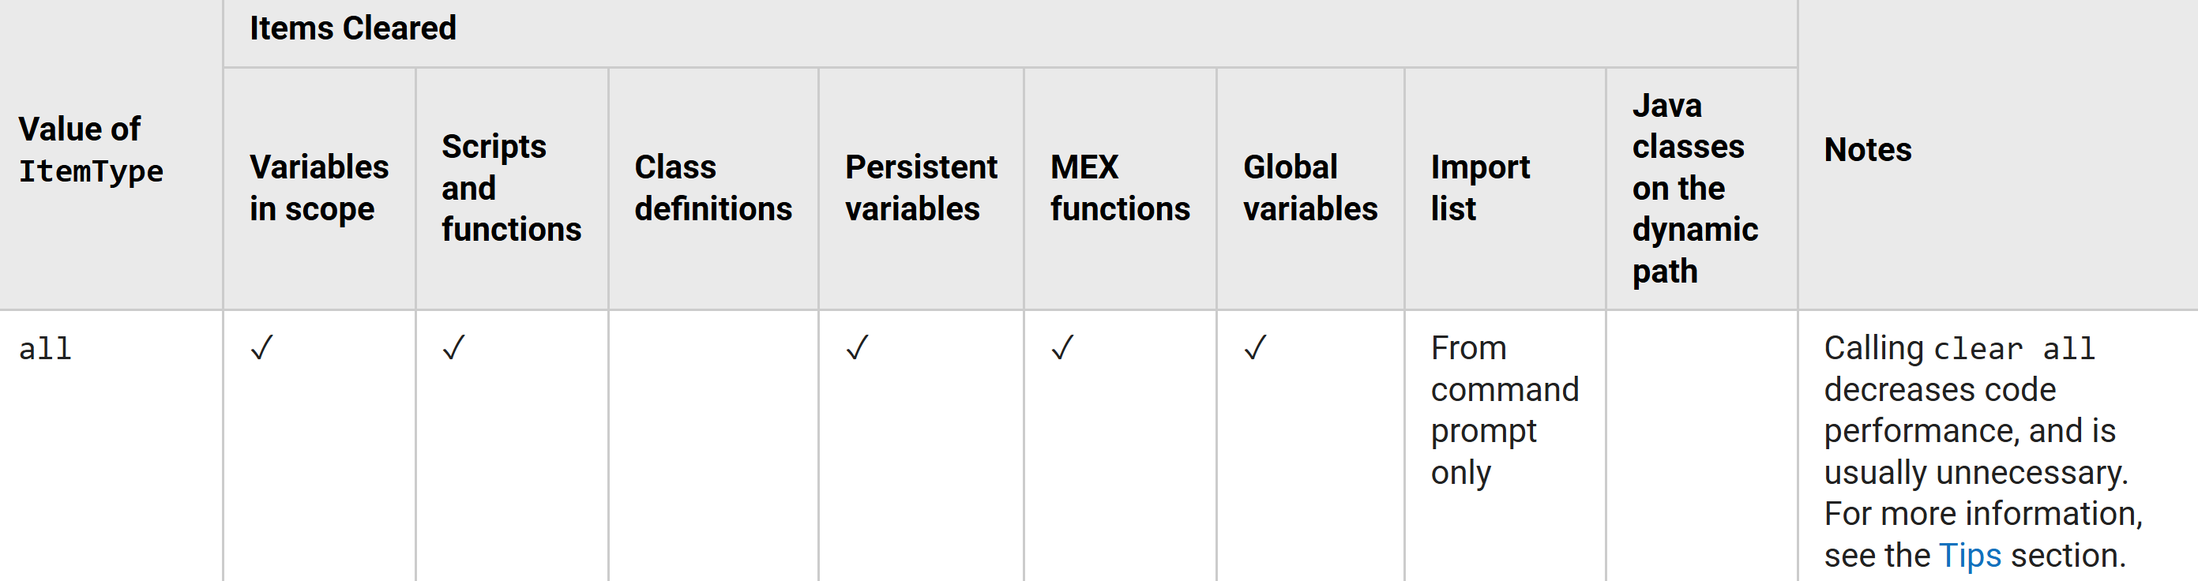The width and height of the screenshot is (2198, 581).
Task: Click the Value of ItemType header
Action: pyautogui.click(x=91, y=149)
